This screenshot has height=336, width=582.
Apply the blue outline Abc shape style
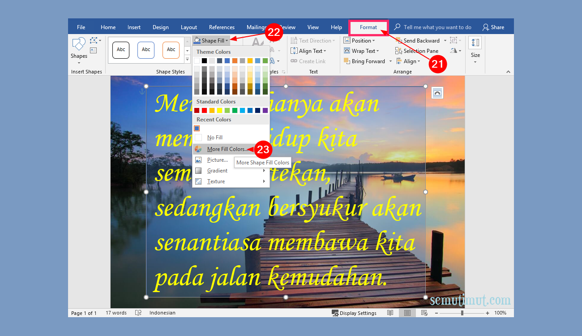tap(146, 50)
